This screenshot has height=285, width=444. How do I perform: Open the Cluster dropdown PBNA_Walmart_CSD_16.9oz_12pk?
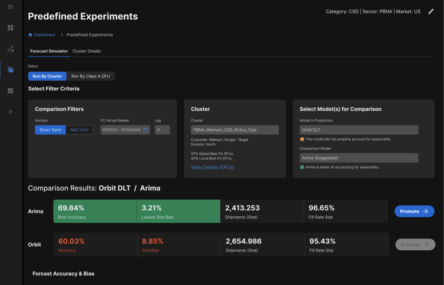[x=235, y=130]
